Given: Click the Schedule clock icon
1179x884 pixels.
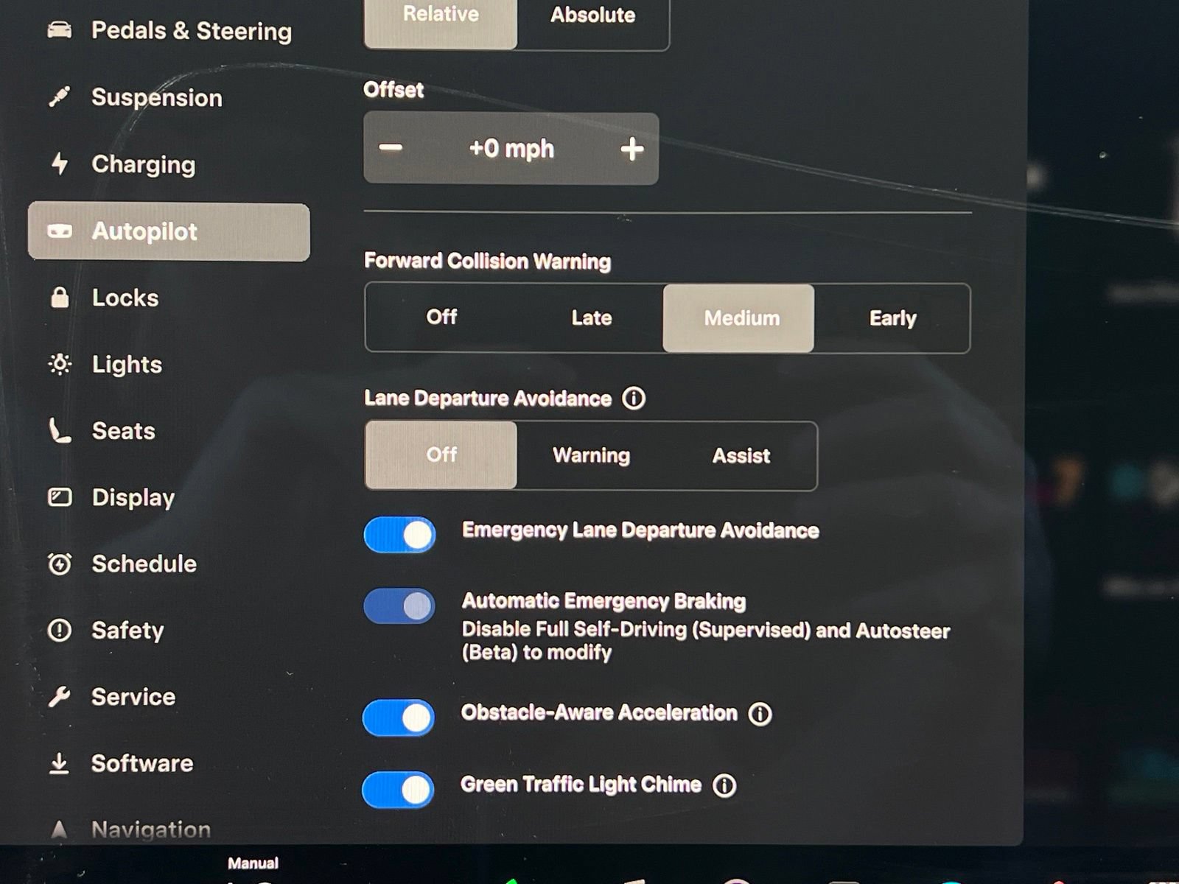Looking at the screenshot, I should point(60,564).
